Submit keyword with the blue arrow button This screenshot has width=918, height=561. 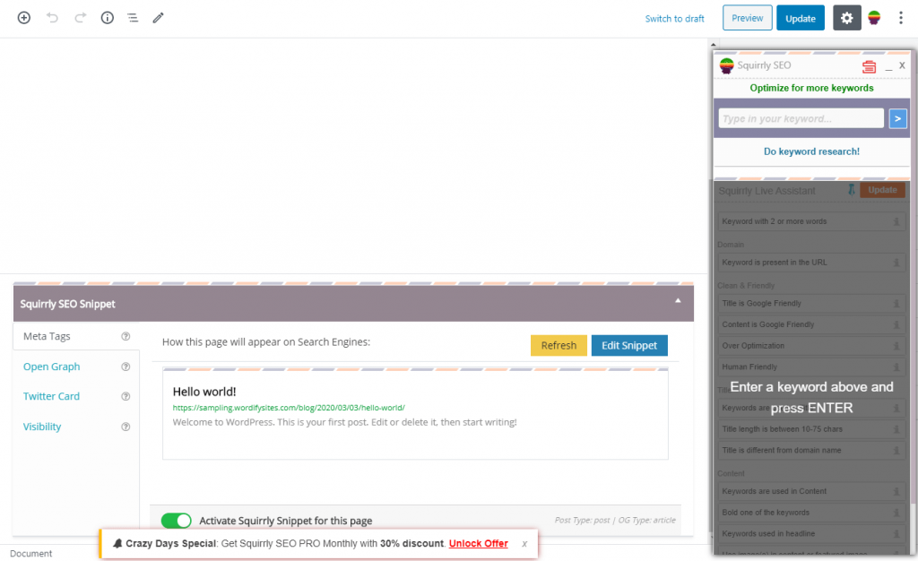(897, 118)
